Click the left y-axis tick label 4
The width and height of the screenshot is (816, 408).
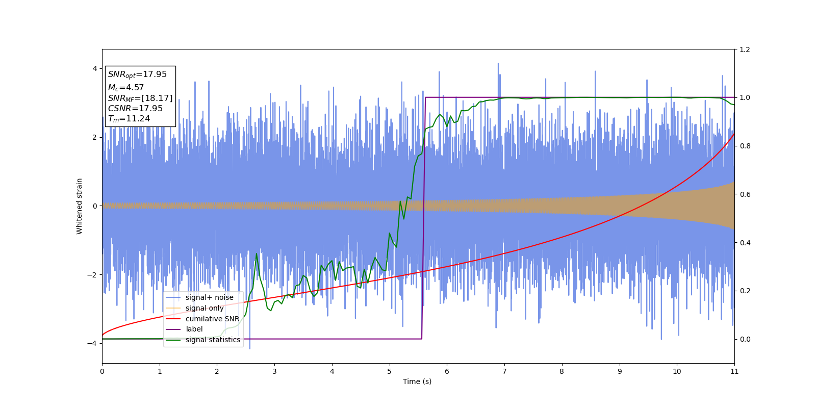[95, 68]
